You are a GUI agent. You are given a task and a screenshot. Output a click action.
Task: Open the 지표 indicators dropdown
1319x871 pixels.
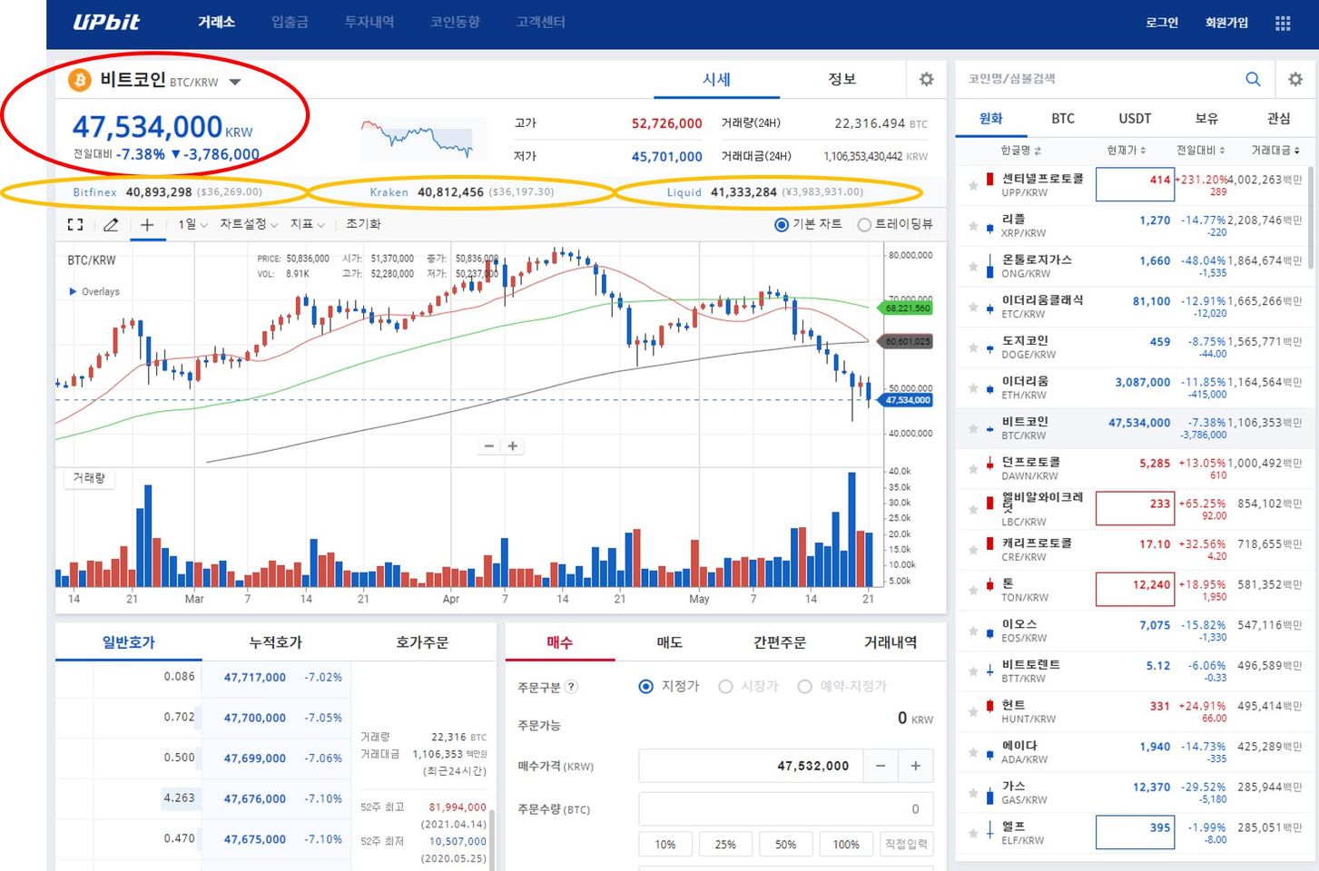coord(307,224)
